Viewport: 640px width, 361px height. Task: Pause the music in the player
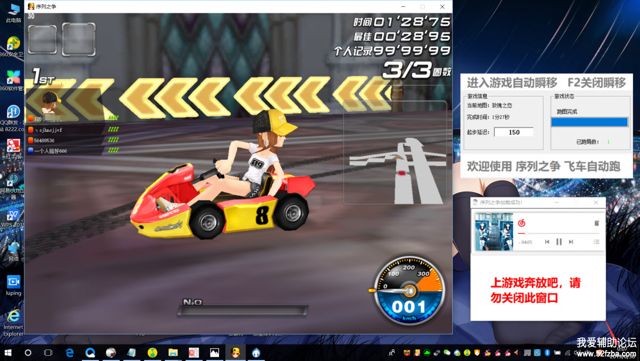[559, 242]
